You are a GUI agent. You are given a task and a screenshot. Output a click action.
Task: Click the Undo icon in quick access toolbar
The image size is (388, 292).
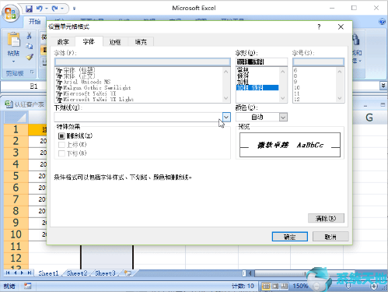pos(40,9)
